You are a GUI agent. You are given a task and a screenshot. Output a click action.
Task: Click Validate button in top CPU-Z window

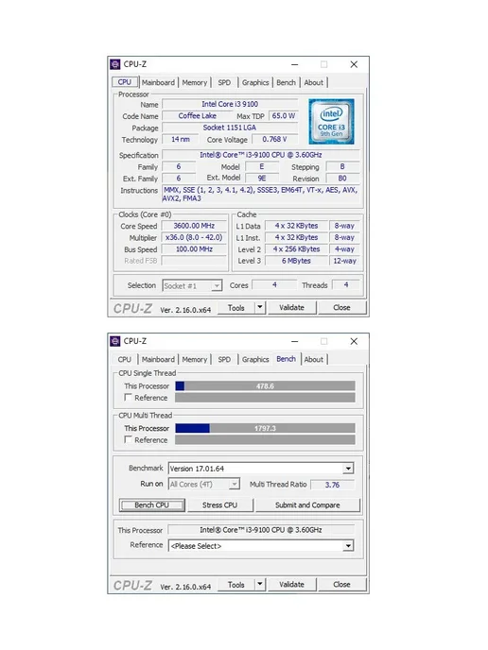(x=291, y=308)
